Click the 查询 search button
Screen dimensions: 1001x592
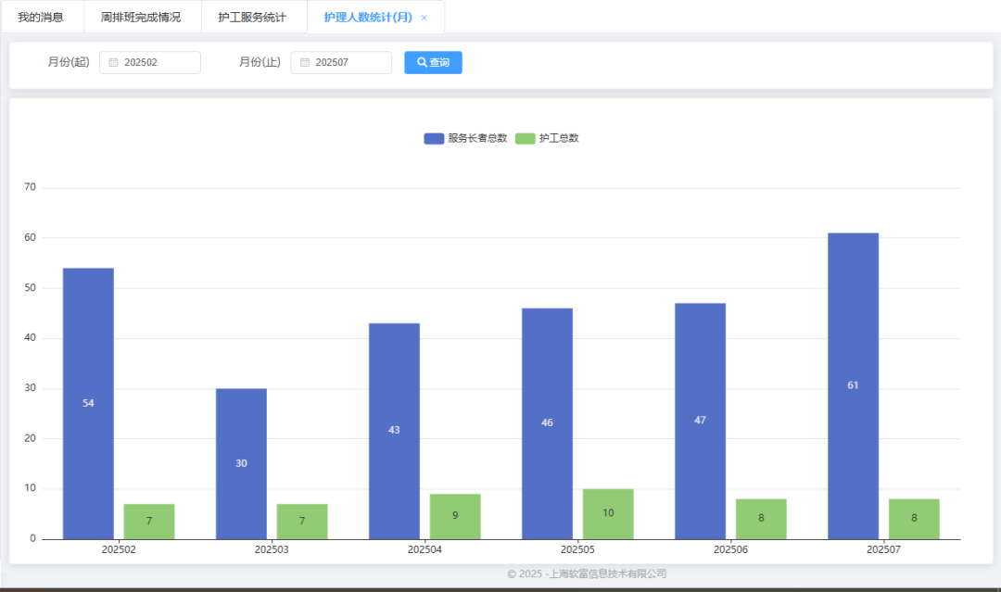click(x=433, y=63)
